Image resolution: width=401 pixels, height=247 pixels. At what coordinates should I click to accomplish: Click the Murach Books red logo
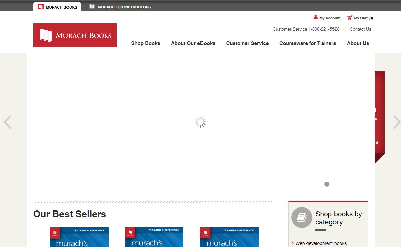coord(75,35)
